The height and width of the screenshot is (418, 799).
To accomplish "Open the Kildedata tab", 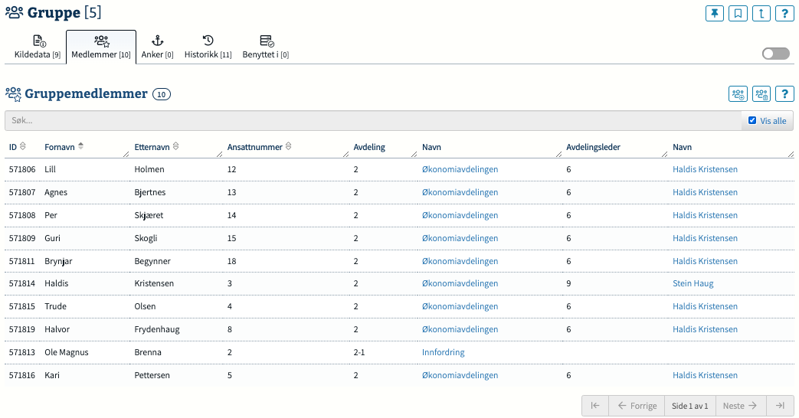I will point(38,47).
